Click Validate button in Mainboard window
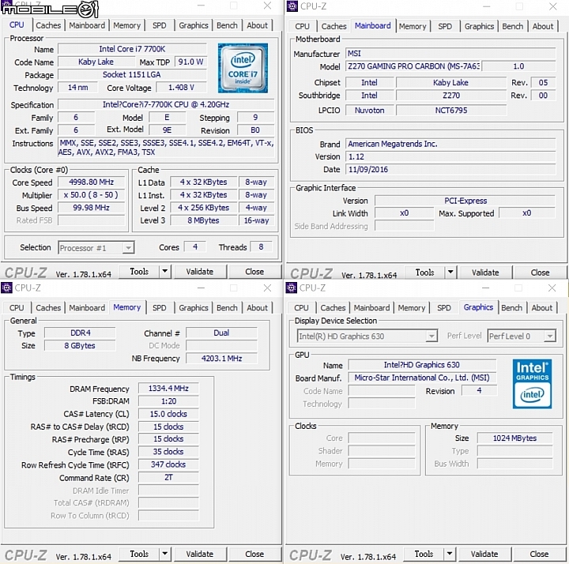The width and height of the screenshot is (569, 564). pyautogui.click(x=485, y=272)
